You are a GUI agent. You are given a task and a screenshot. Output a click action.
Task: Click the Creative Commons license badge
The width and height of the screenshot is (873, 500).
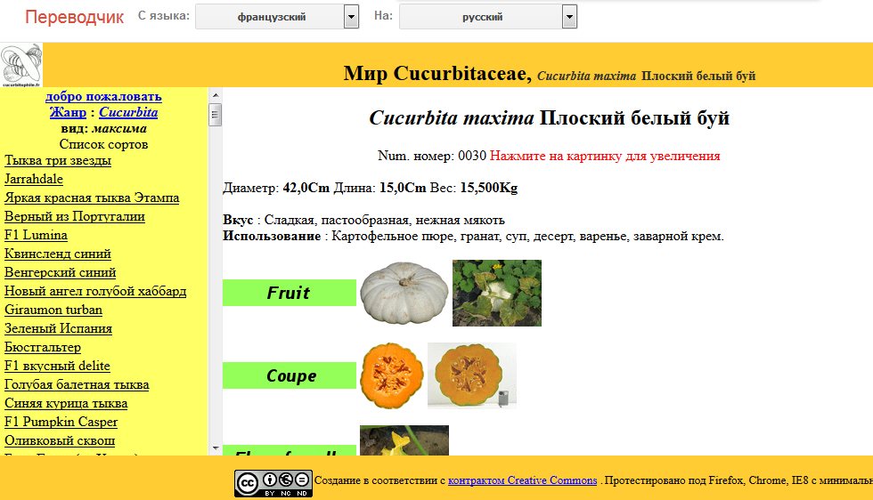tap(273, 482)
